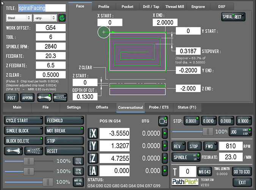Toggle the mist coolant icon left of Reset
Viewport: 256px width, 190px height.
(34, 151)
